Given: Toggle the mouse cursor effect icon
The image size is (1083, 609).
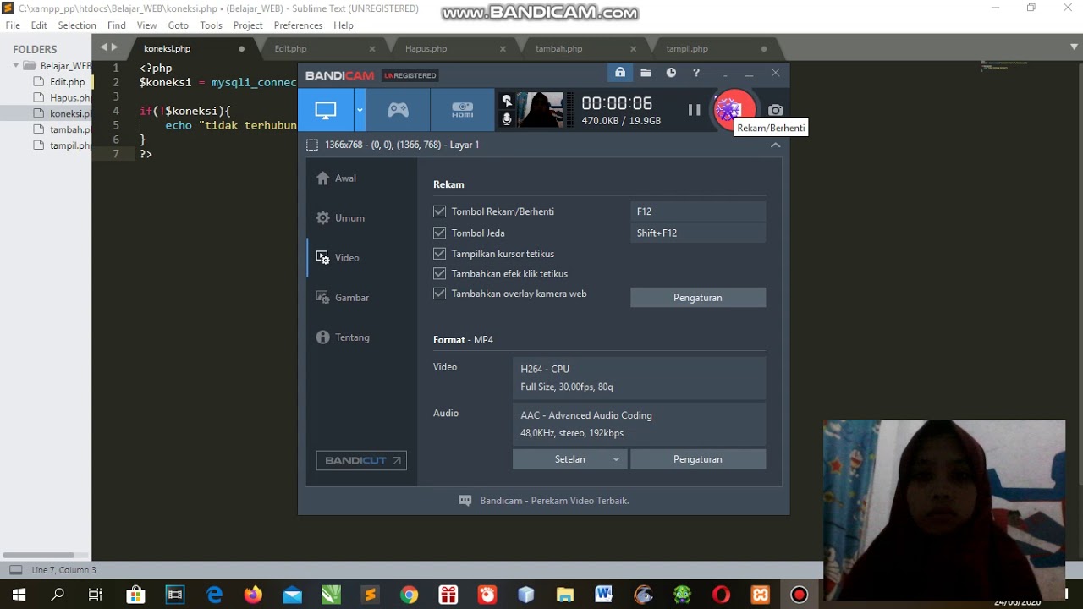Looking at the screenshot, I should click(507, 101).
